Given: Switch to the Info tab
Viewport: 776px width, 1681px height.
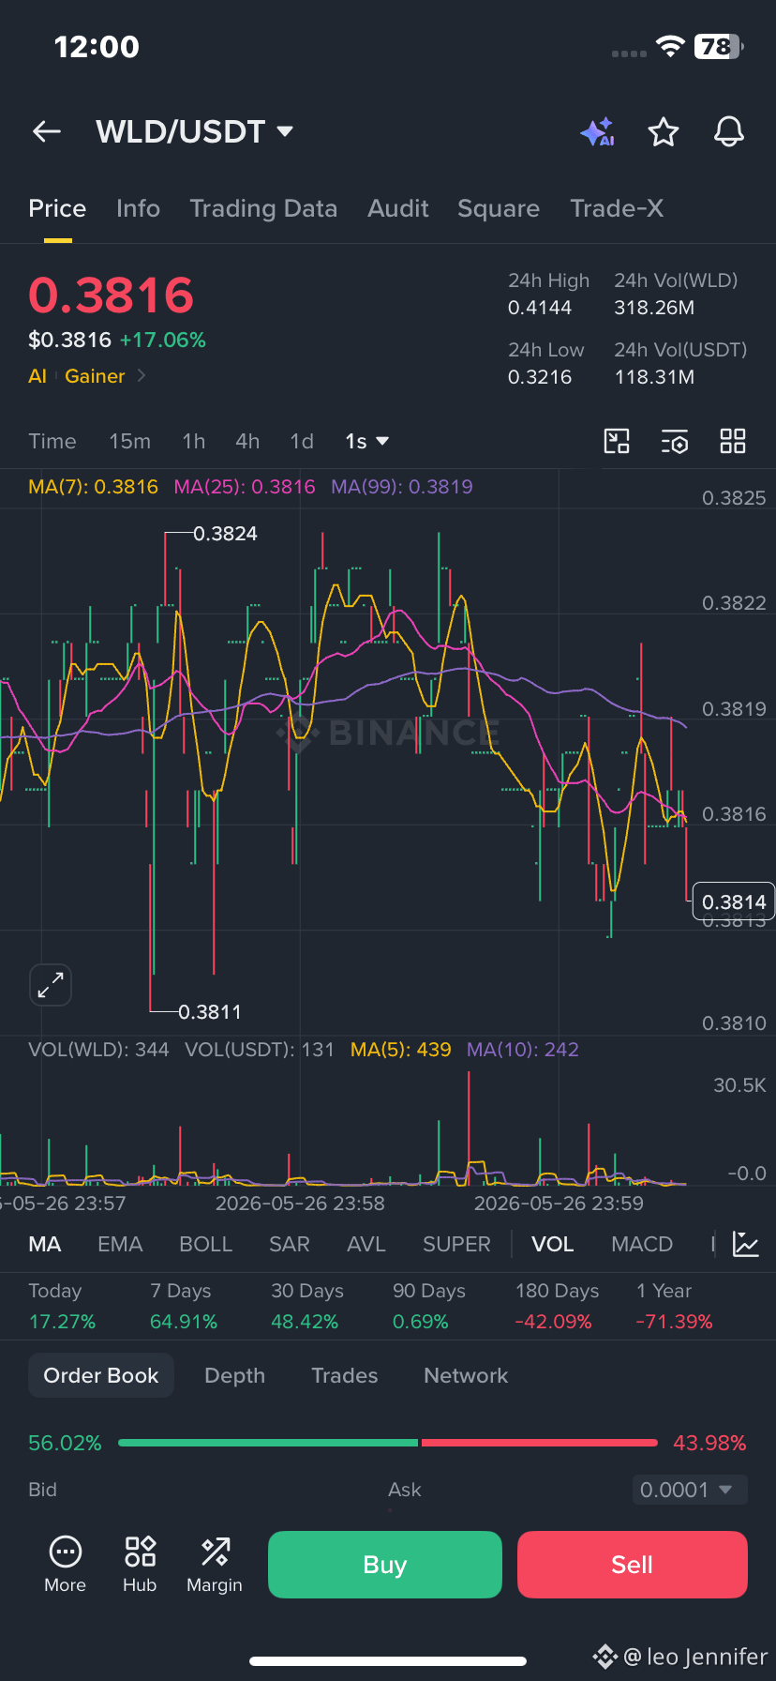Looking at the screenshot, I should coord(138,208).
